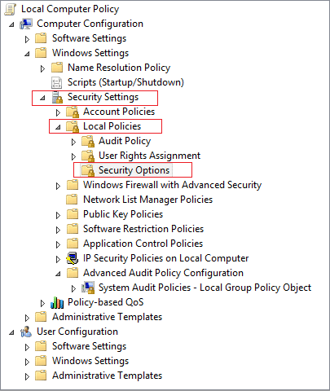Expand the Public Key Policies node
This screenshot has height=391, width=330.
tap(58, 215)
